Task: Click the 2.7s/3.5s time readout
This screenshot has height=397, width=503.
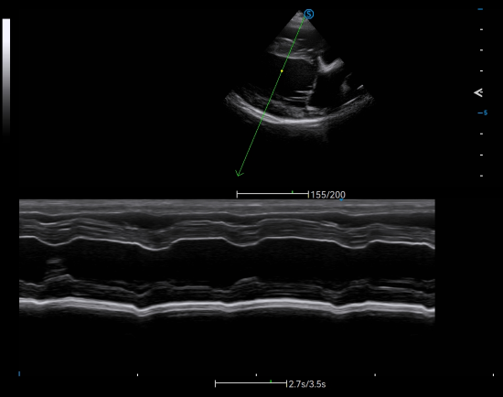Action: coord(307,384)
